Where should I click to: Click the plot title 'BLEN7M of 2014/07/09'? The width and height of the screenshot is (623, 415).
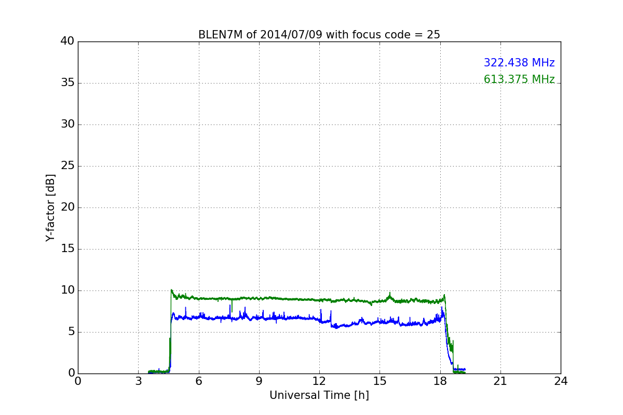coord(319,35)
